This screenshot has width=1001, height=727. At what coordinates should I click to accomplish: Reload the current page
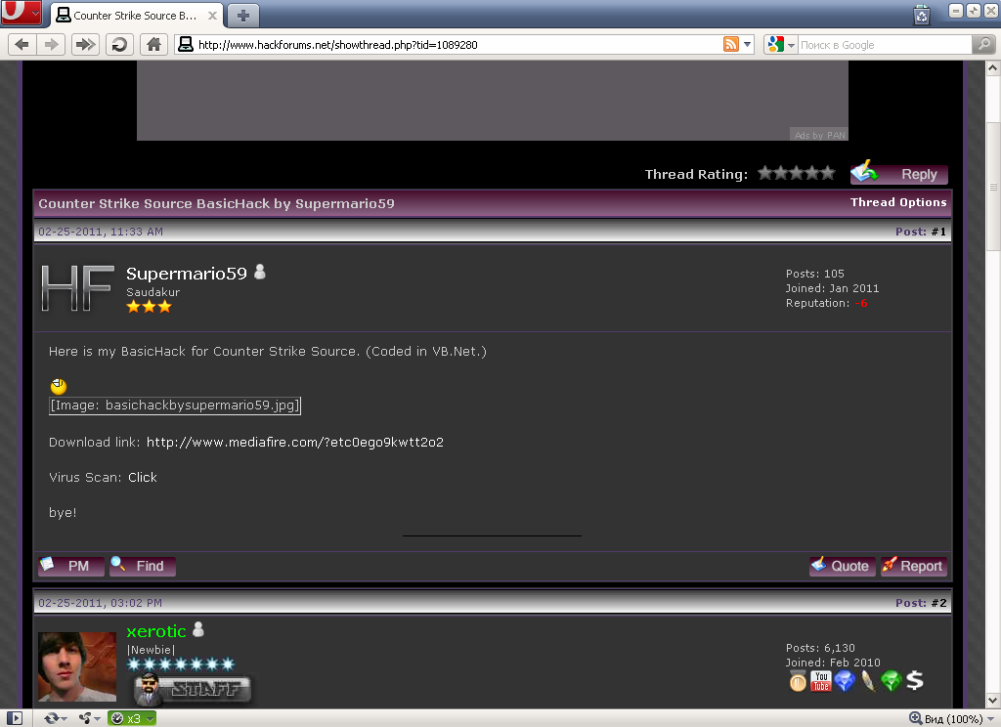click(x=119, y=45)
